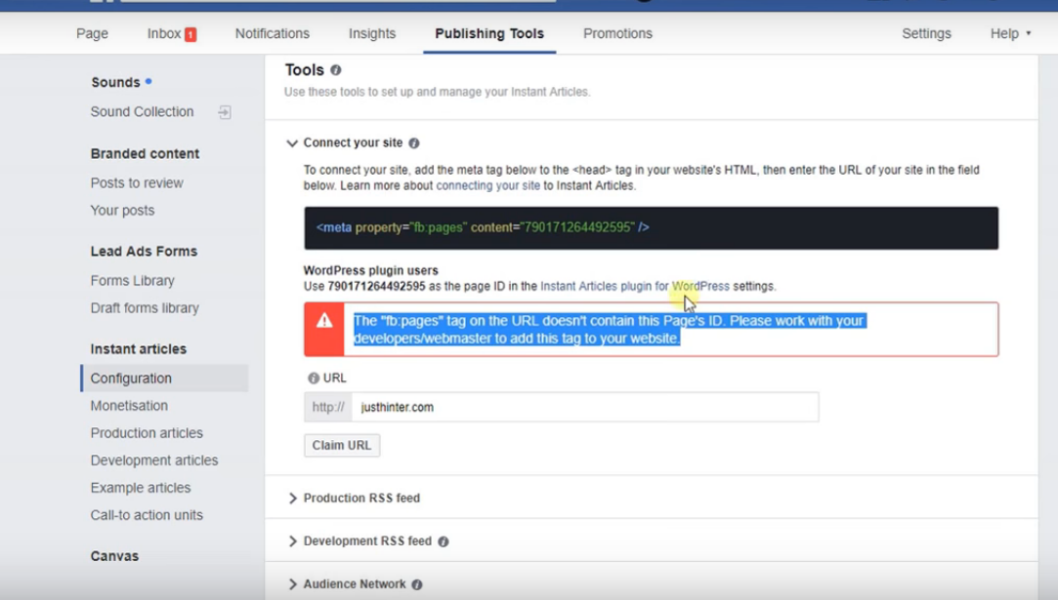Click the Sound Collection external link icon
Viewport: 1058px width, 600px height.
pos(225,112)
